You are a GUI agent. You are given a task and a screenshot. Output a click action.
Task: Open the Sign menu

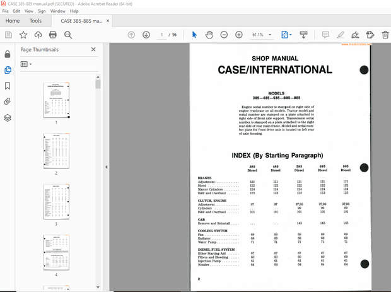tap(42, 11)
